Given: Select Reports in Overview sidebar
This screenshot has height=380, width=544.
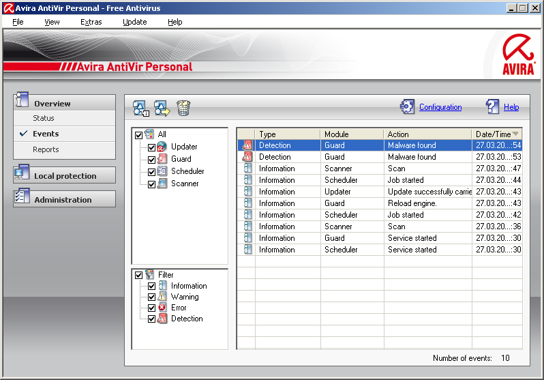Looking at the screenshot, I should tap(65, 149).
